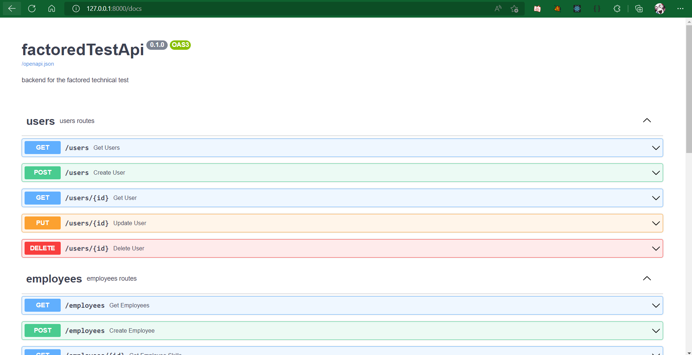Image resolution: width=692 pixels, height=355 pixels.
Task: Click the DELETE badge for Delete User
Action: click(43, 248)
